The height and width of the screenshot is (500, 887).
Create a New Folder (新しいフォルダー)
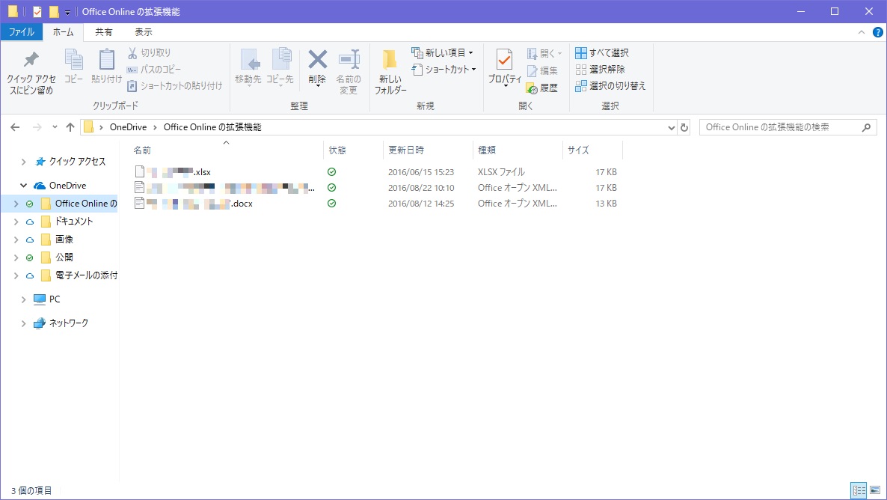[390, 72]
